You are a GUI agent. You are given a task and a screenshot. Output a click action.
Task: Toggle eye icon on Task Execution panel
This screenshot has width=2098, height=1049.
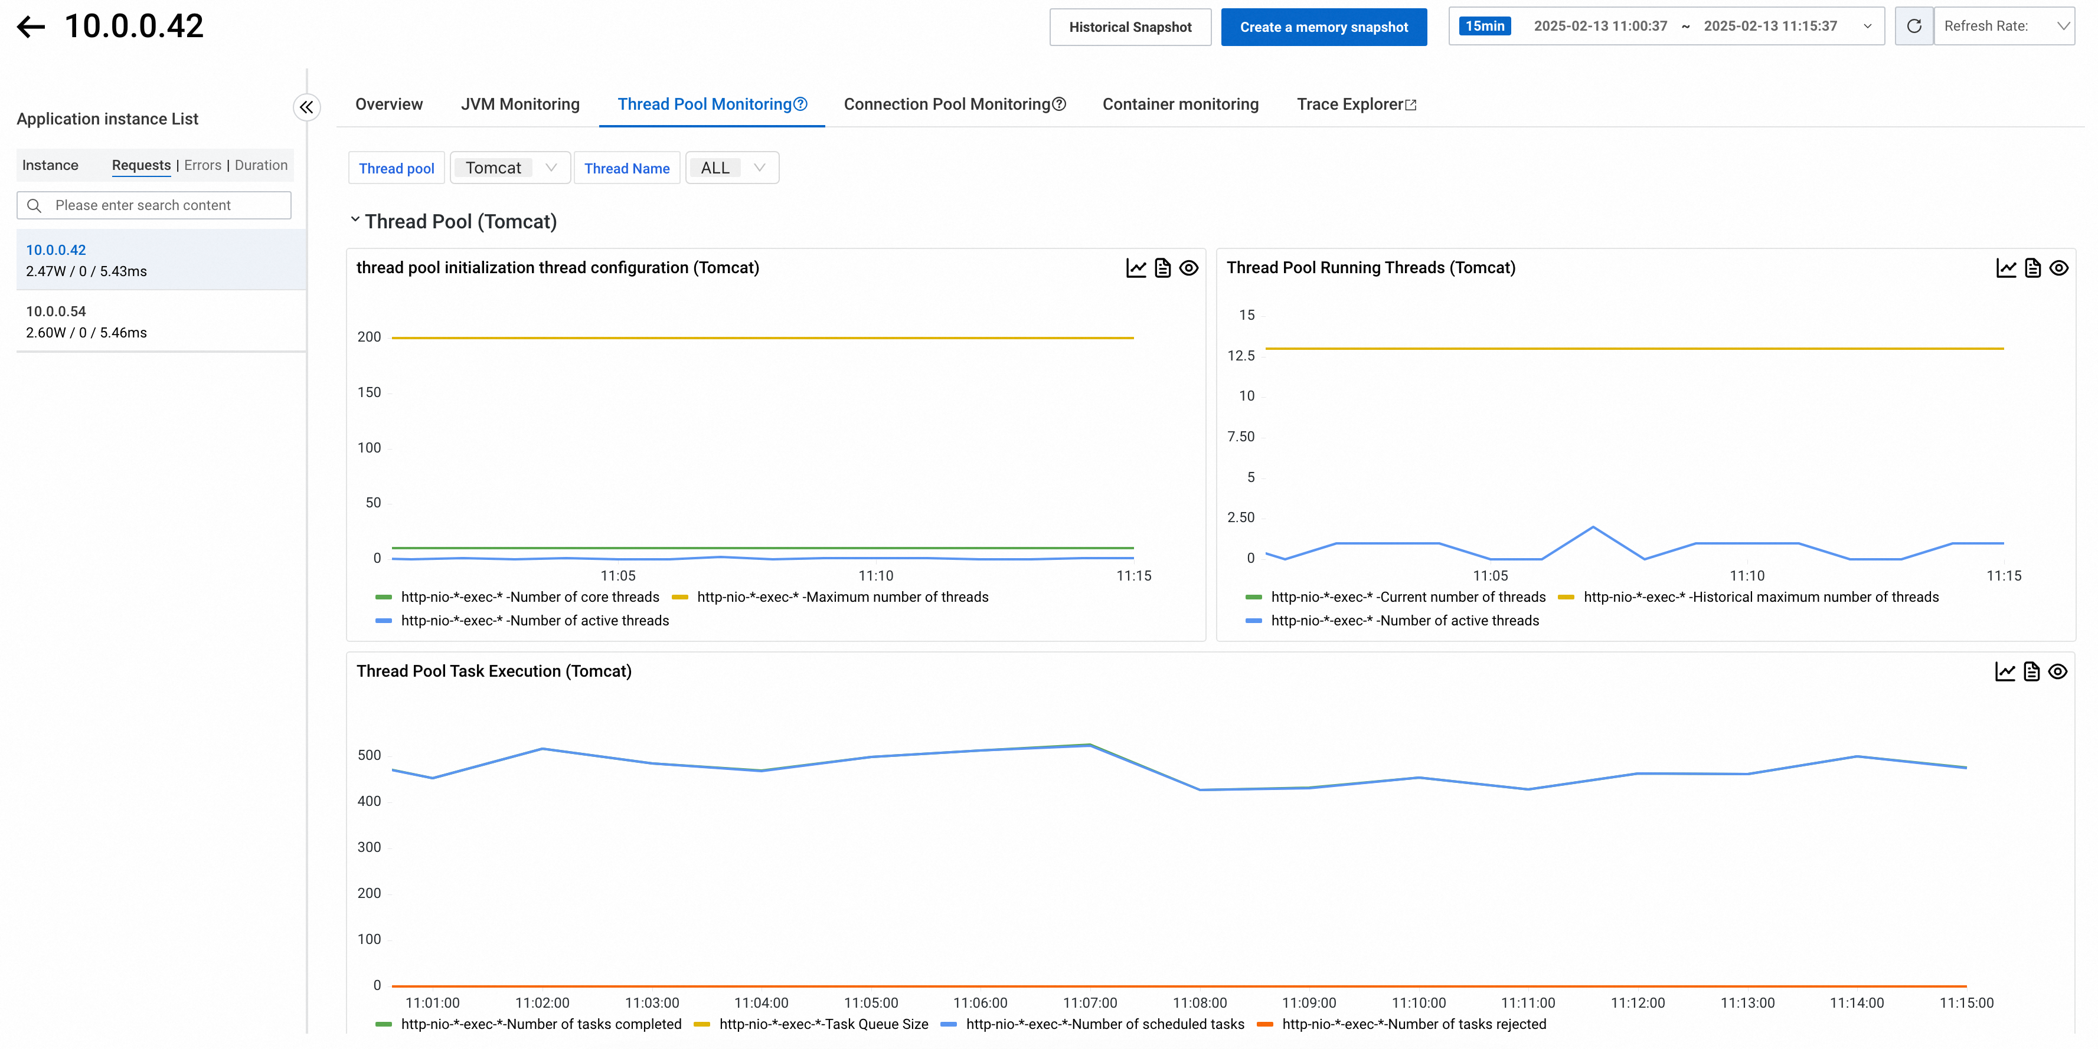tap(2058, 671)
